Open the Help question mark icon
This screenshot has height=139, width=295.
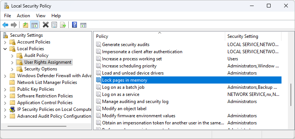pyautogui.click(x=75, y=25)
